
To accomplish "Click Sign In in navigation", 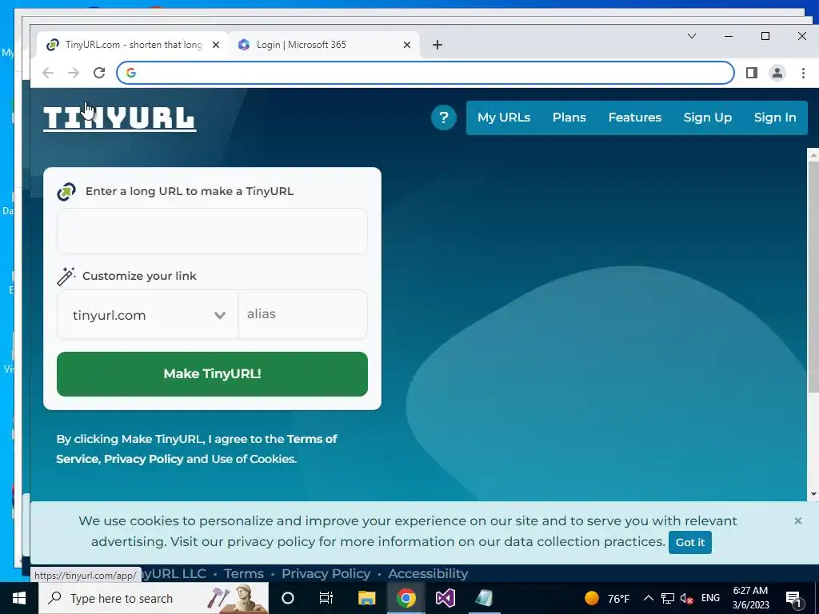I will tap(774, 118).
